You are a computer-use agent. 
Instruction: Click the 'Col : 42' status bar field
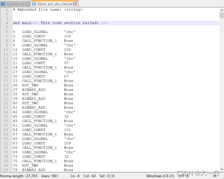pos(90,176)
